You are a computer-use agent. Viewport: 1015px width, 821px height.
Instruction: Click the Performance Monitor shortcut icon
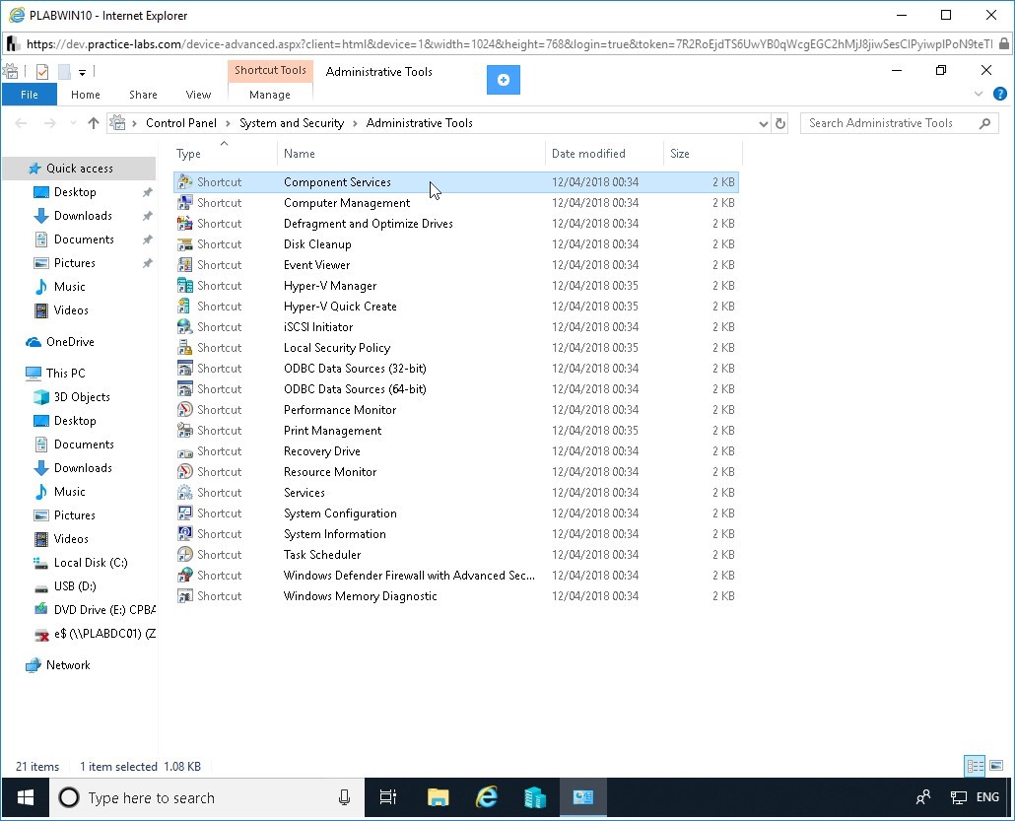click(185, 410)
